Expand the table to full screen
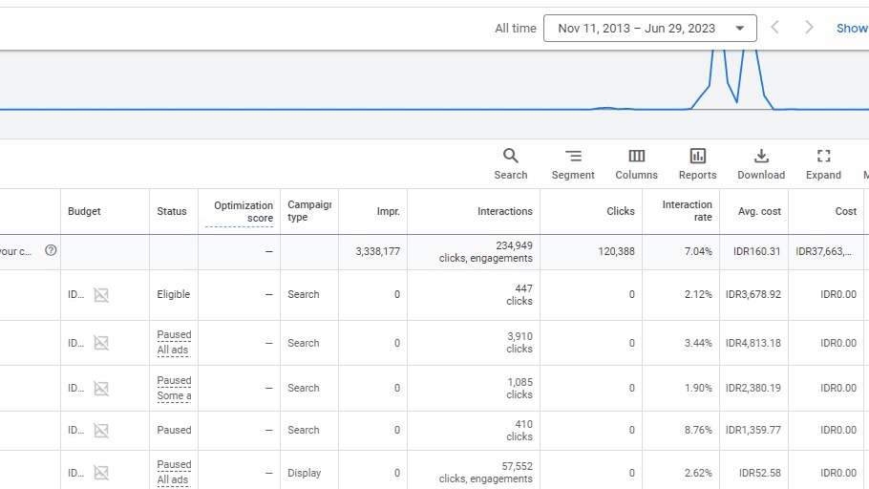The height and width of the screenshot is (489, 869). pos(823,164)
